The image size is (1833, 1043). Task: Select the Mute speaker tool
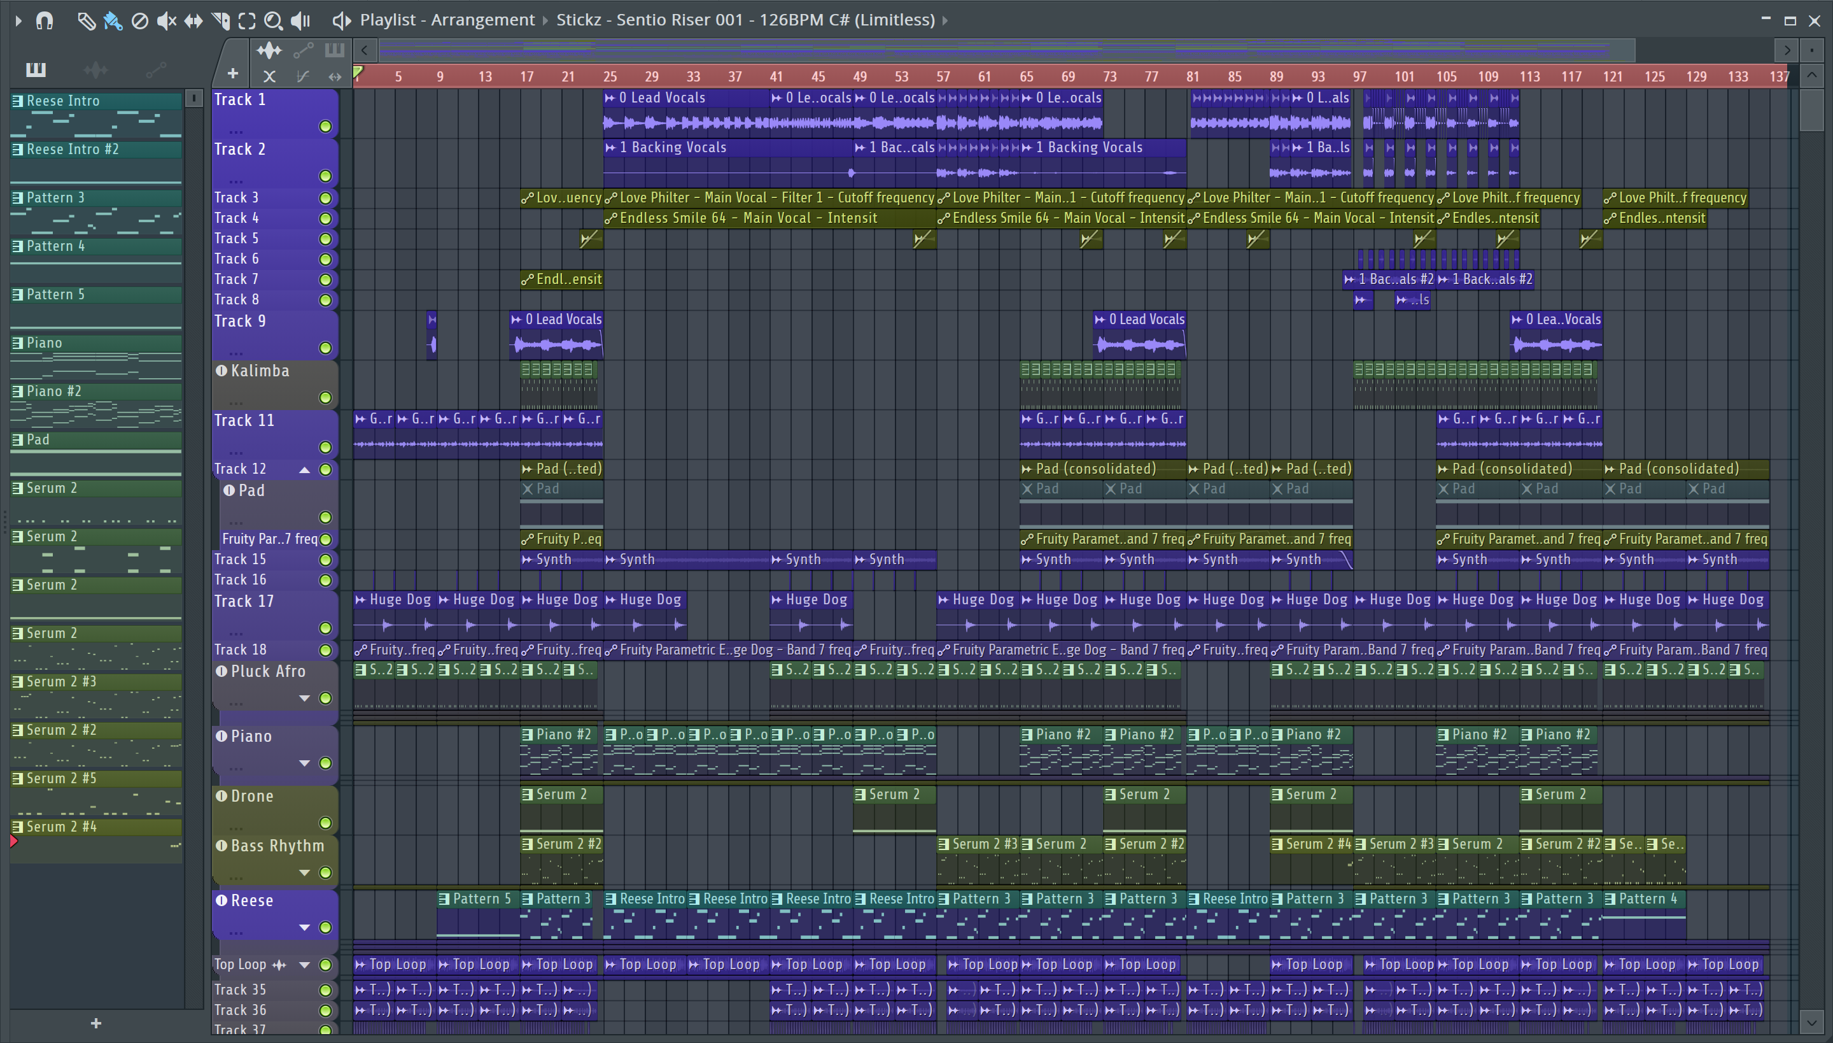pos(166,21)
